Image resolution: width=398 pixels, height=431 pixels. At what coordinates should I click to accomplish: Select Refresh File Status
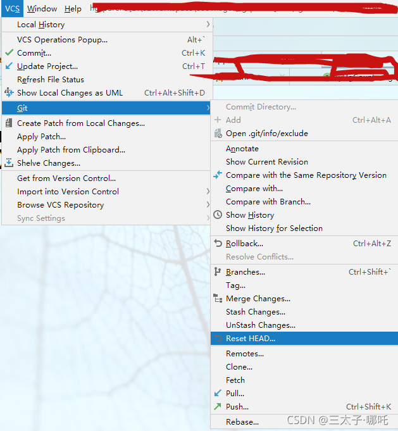pos(107,80)
